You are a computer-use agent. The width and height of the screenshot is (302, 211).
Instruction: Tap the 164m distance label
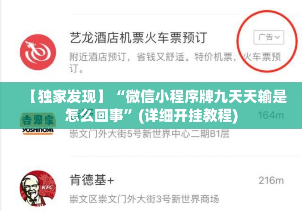[271, 115]
